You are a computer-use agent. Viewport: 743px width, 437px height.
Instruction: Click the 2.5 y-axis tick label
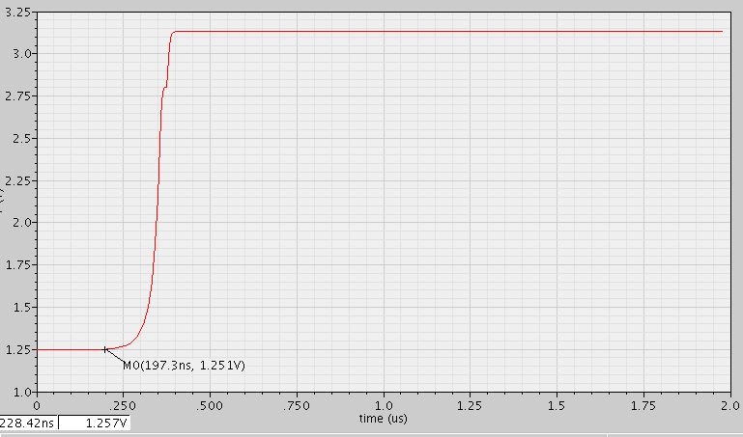pos(22,139)
